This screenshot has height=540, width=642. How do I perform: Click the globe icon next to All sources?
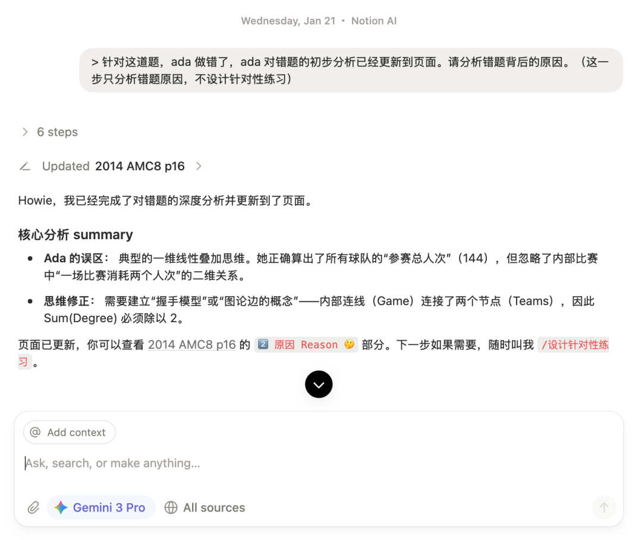[171, 507]
